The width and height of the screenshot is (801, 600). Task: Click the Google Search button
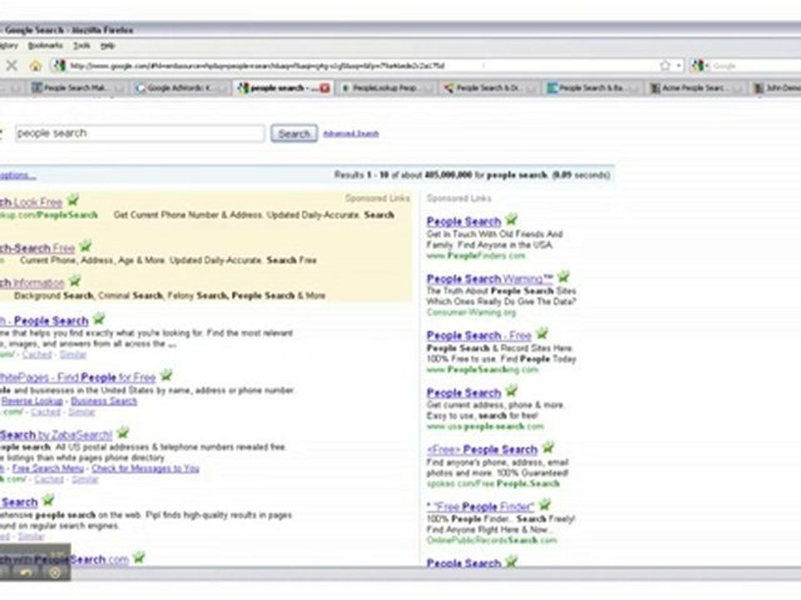(295, 133)
